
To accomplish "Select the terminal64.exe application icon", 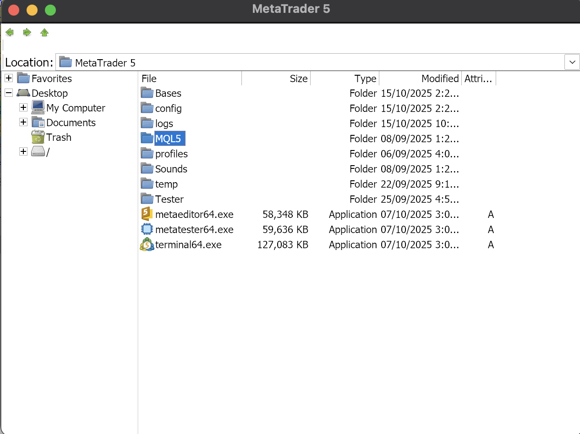I will 147,245.
